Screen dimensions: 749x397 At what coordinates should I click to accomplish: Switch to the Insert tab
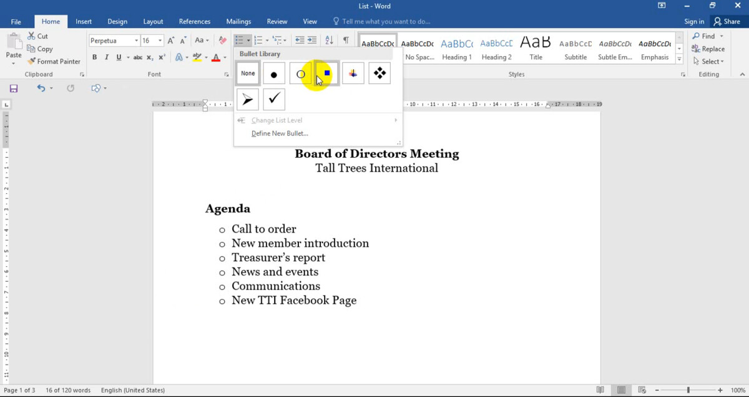84,22
